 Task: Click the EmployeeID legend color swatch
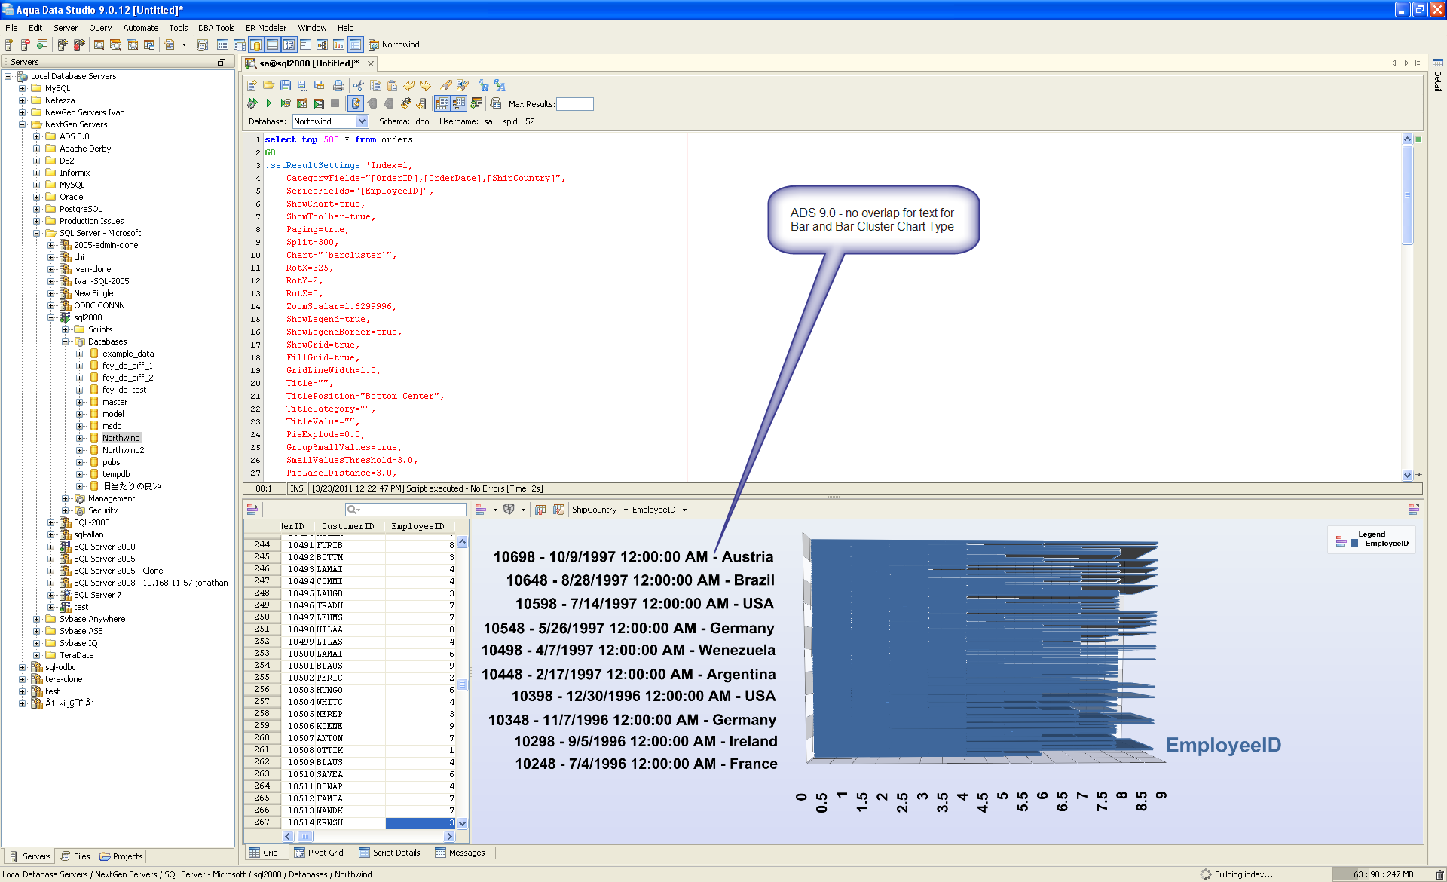(x=1354, y=543)
